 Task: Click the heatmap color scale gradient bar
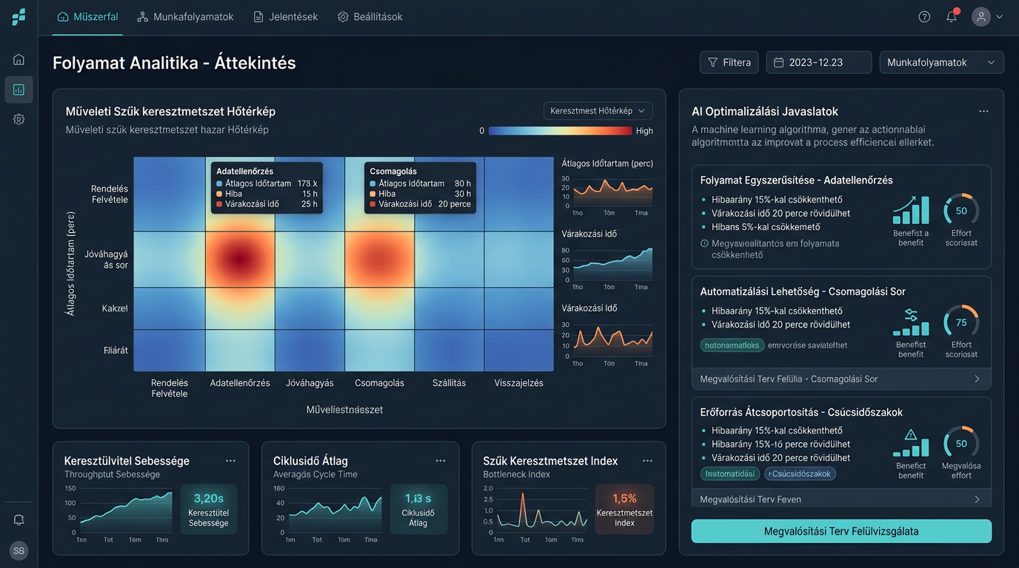tap(560, 131)
